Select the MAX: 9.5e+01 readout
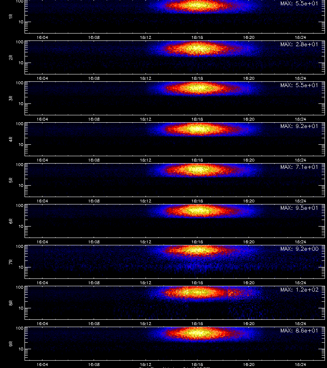The height and width of the screenshot is (368, 327). [x=299, y=208]
